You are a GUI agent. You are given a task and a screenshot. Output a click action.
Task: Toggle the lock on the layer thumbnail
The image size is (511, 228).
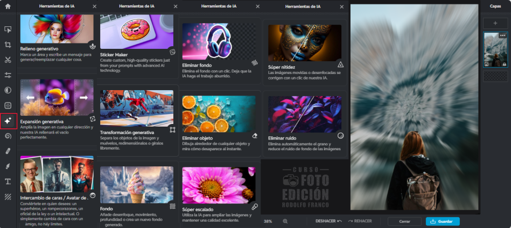coord(504,64)
